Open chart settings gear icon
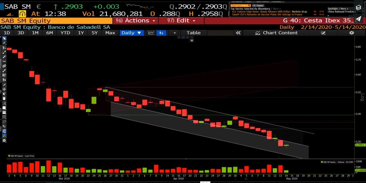The width and height of the screenshot is (366, 183). 352,33
